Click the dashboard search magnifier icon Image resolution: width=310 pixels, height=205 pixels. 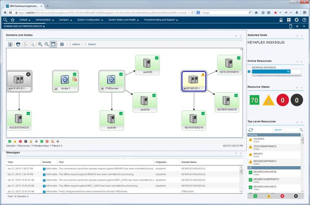coord(5,20)
